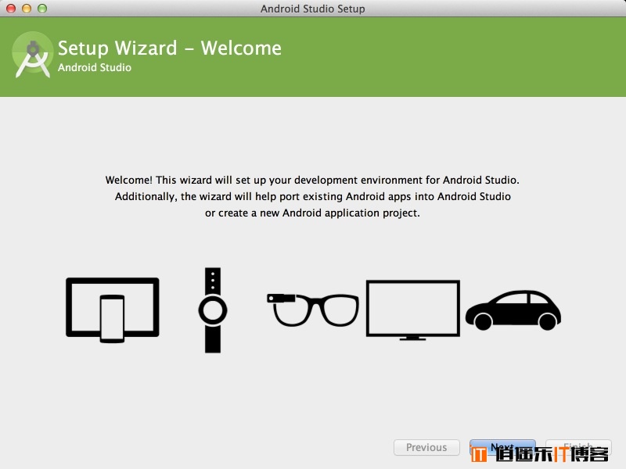The image size is (626, 469).
Task: Go back with the Previous button
Action: (x=426, y=447)
